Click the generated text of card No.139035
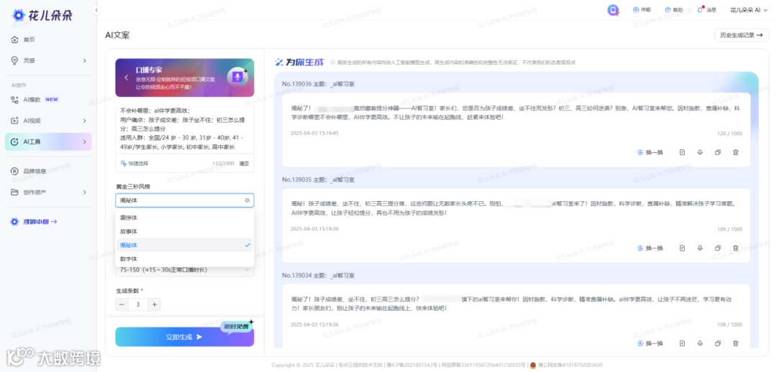This screenshot has width=777, height=372. (x=515, y=208)
